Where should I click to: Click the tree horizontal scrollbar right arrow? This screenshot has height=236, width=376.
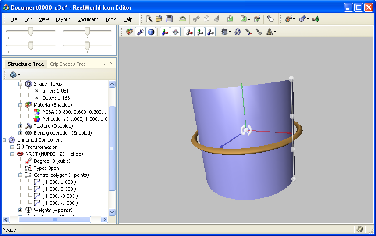point(105,219)
